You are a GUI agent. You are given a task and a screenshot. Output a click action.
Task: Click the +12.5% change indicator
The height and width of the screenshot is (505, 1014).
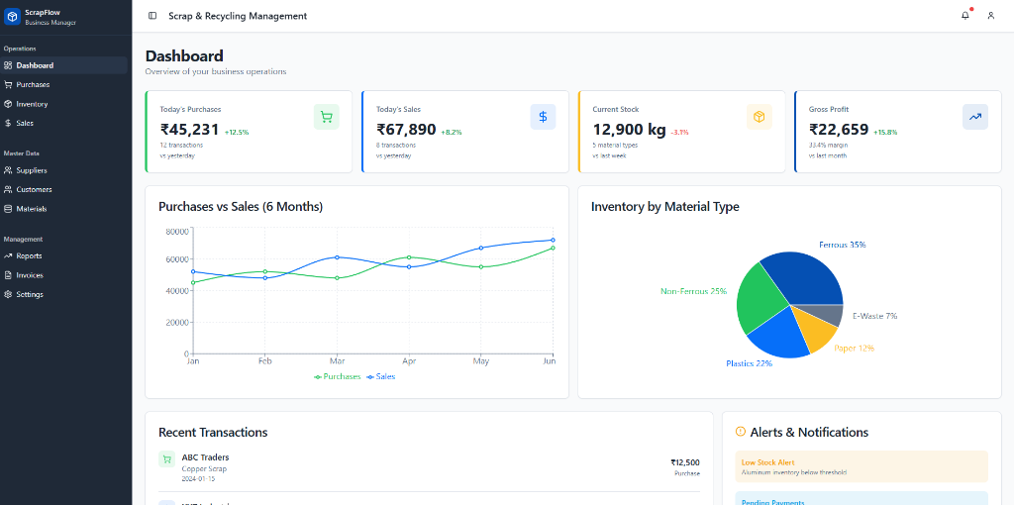237,133
